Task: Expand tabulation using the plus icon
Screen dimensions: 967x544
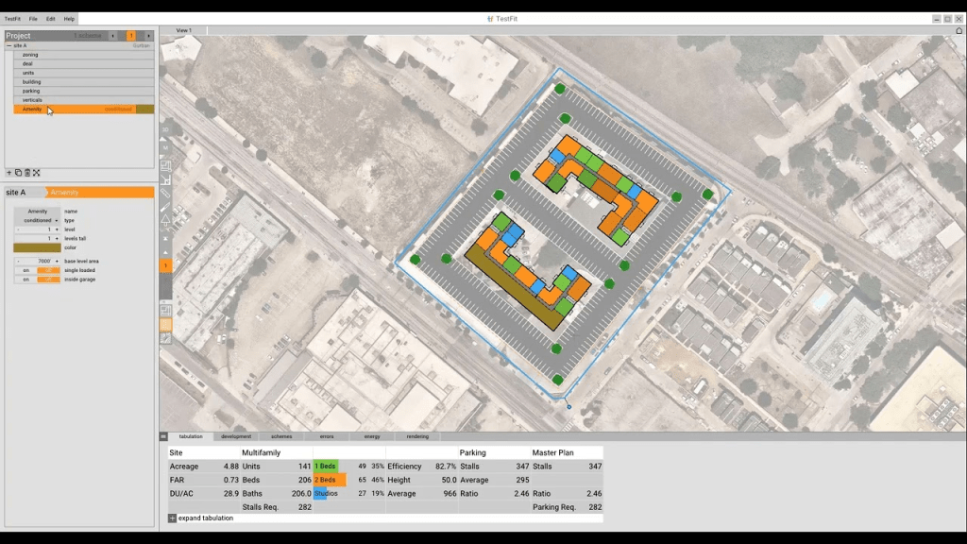Action: point(172,518)
